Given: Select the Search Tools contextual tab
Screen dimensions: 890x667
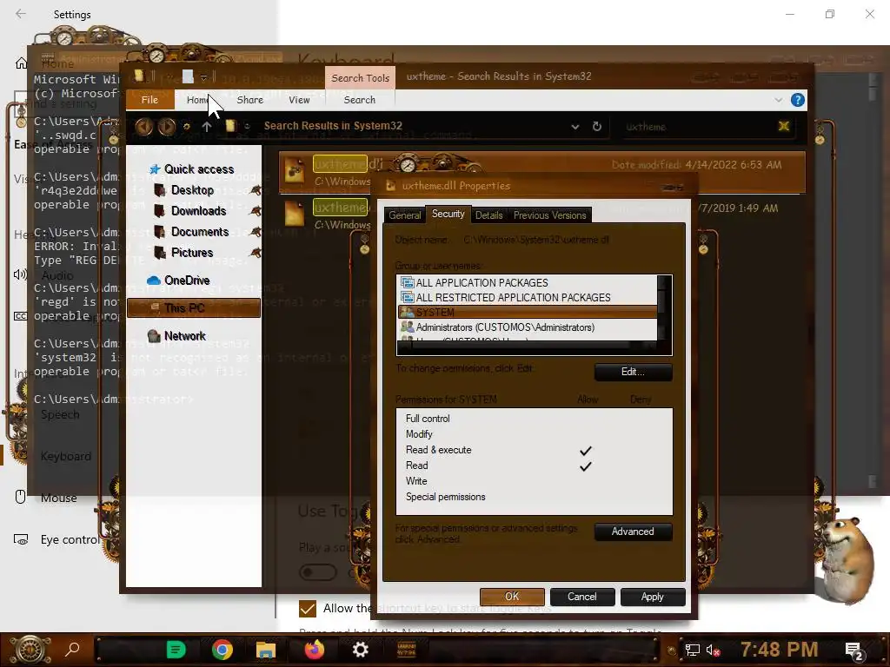Looking at the screenshot, I should click(x=361, y=77).
